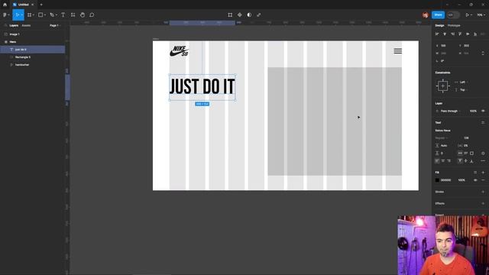Image resolution: width=489 pixels, height=275 pixels.
Task: Select the Comment tool
Action: pos(92,15)
